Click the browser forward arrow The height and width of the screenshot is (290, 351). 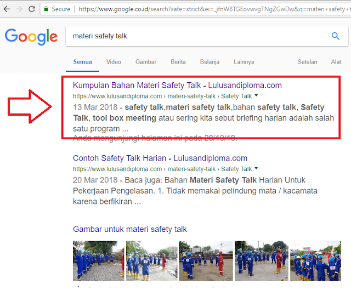tap(20, 9)
